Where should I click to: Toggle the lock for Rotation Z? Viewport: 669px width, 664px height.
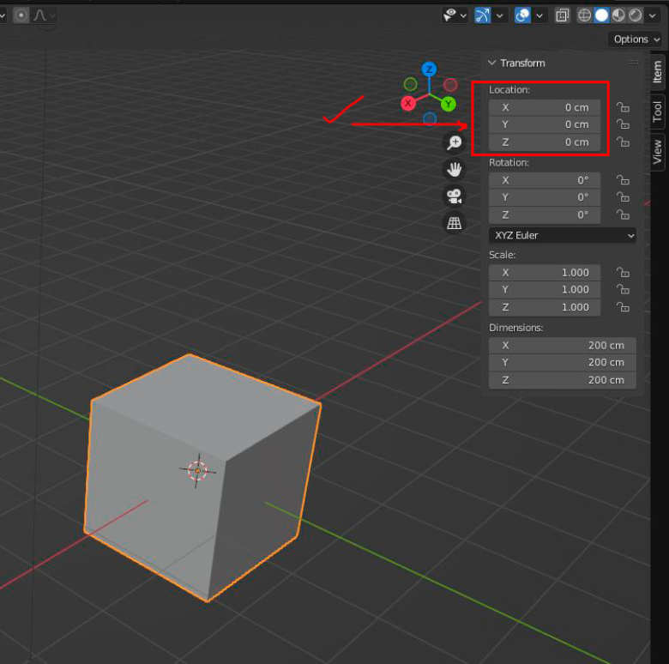(x=624, y=215)
